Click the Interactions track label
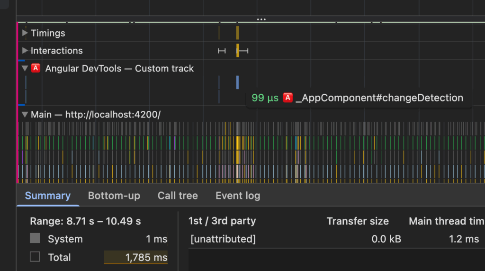The image size is (485, 271). click(x=57, y=50)
